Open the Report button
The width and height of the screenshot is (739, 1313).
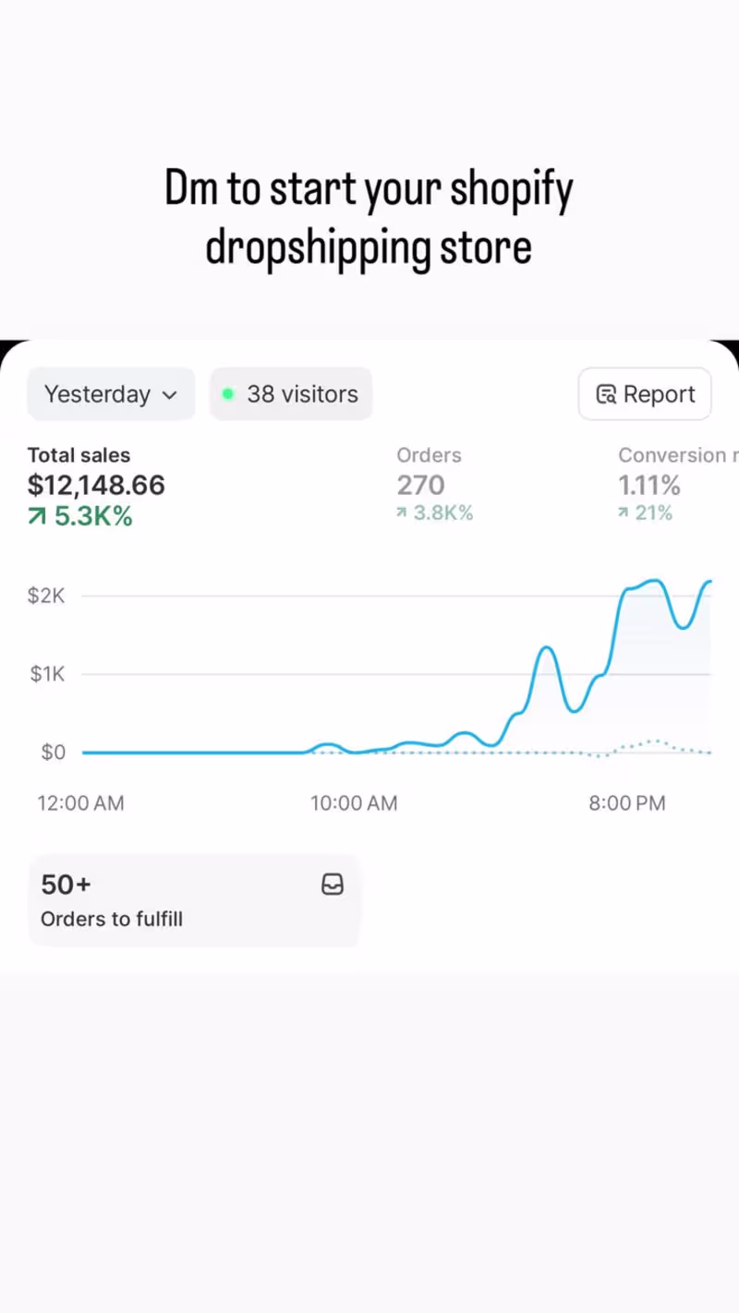pyautogui.click(x=645, y=394)
